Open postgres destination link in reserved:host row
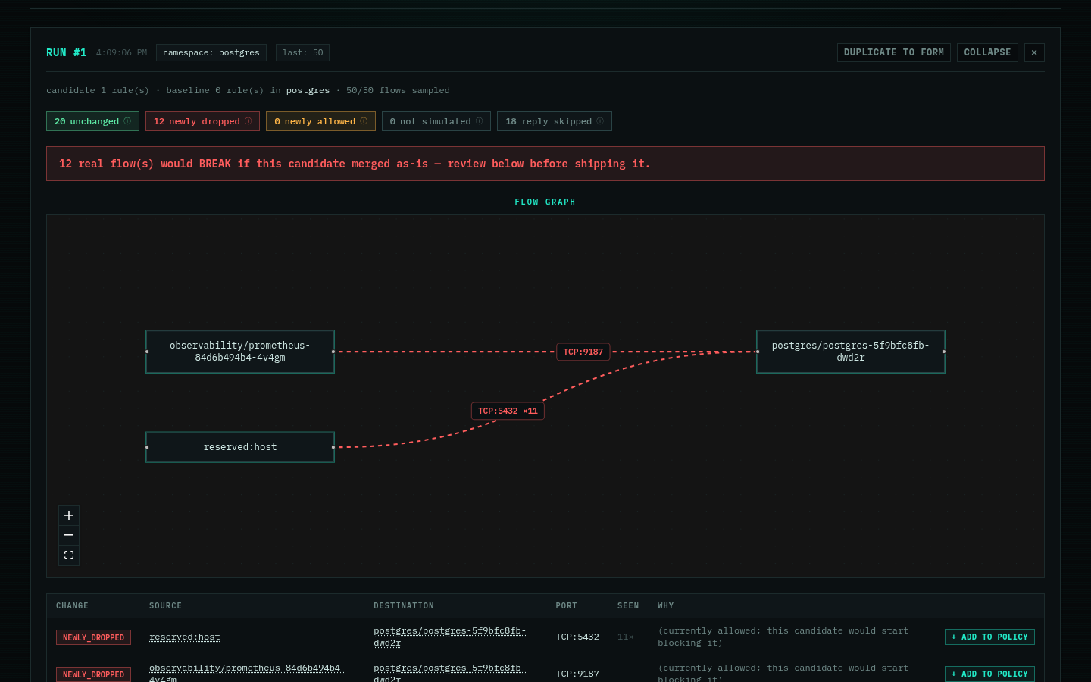Image resolution: width=1091 pixels, height=682 pixels. click(450, 637)
